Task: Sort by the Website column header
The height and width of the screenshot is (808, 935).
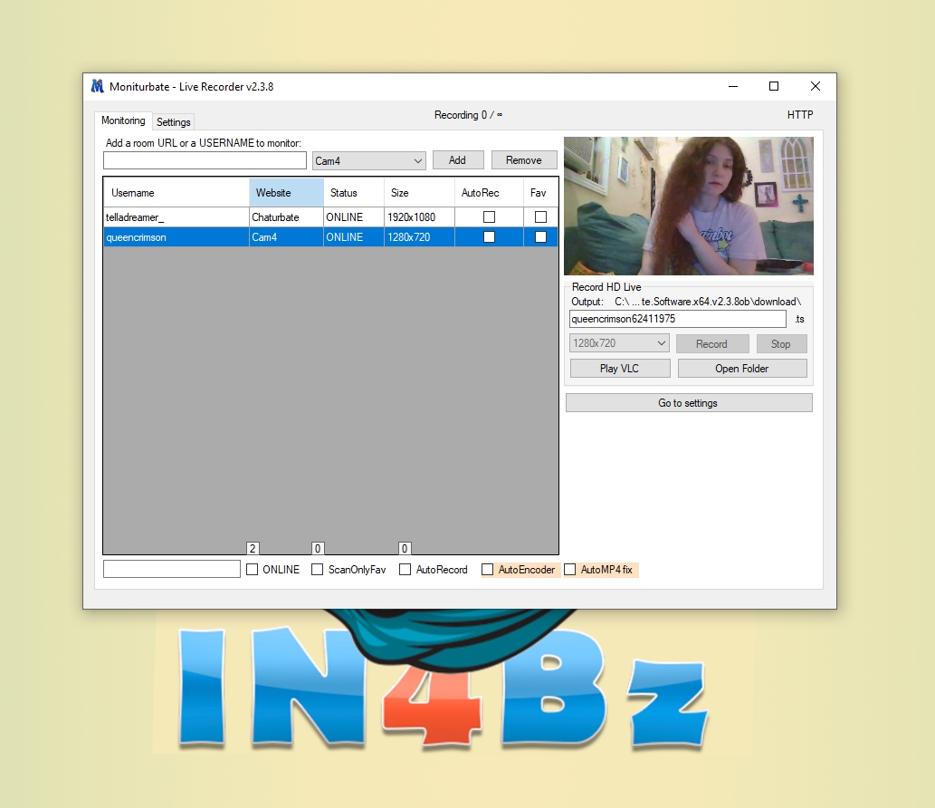Action: 286,193
